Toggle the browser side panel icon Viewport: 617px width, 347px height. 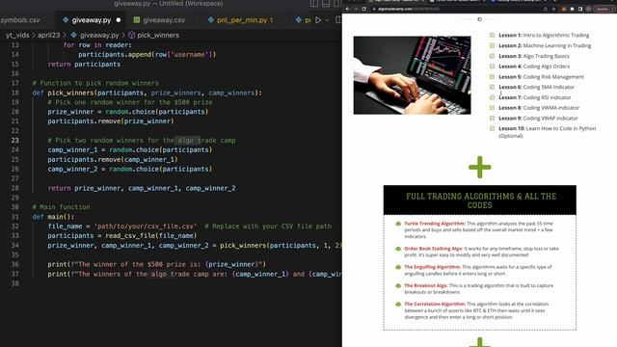[580, 9]
